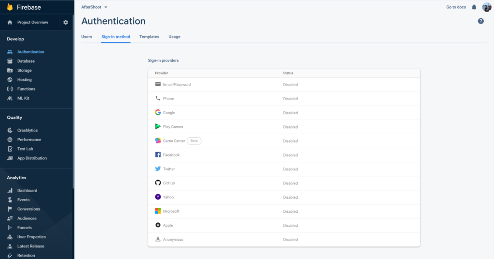Click the Go to docs link
This screenshot has width=494, height=259.
coord(456,7)
